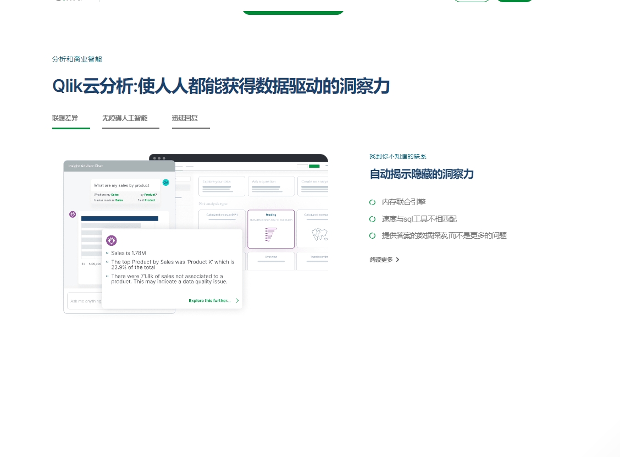Click the small purple advisor icon beside the chart
The image size is (620, 457).
coord(73,214)
